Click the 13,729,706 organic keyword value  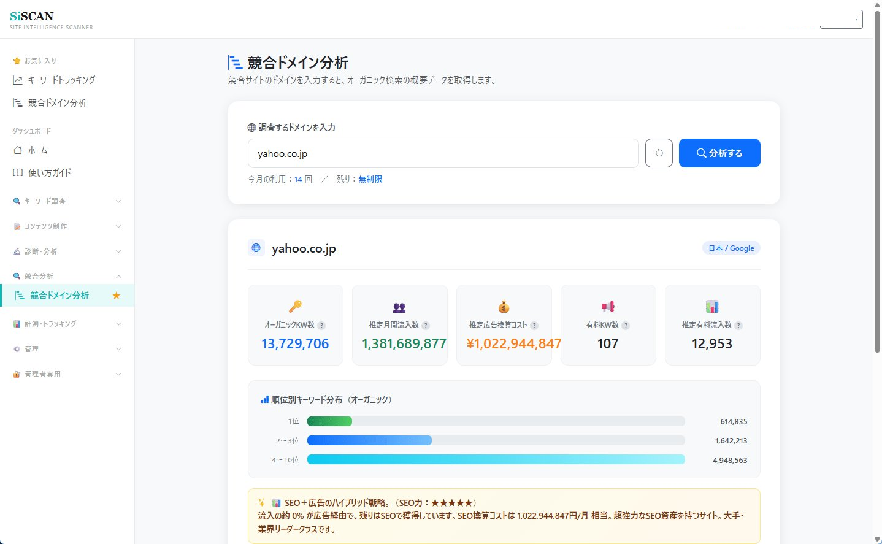[295, 344]
